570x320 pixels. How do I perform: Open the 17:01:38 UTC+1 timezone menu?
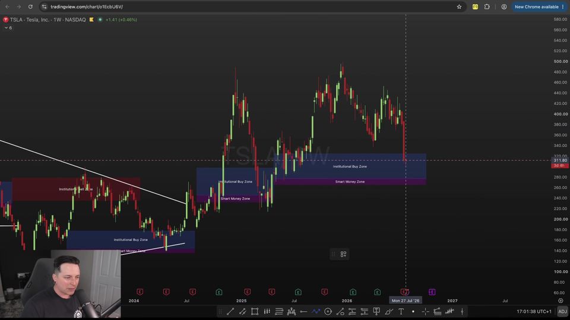point(534,311)
